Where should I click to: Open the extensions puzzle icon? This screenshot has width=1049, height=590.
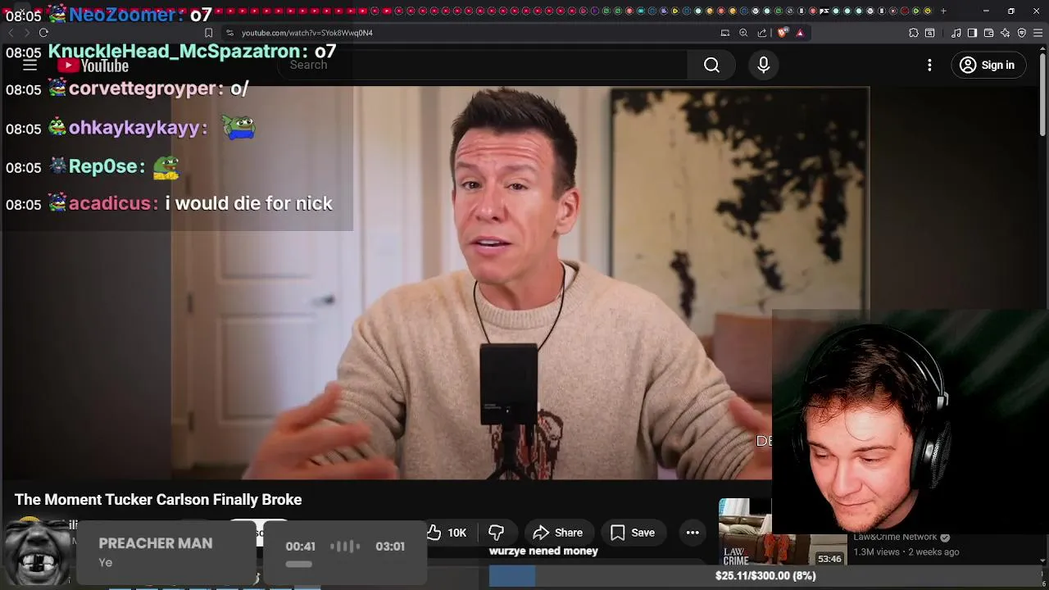coord(914,33)
